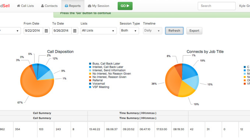Screen dimensions: 250x139
Task: Click the No Interest, No Reason Given swatch
Action: coord(90,74)
